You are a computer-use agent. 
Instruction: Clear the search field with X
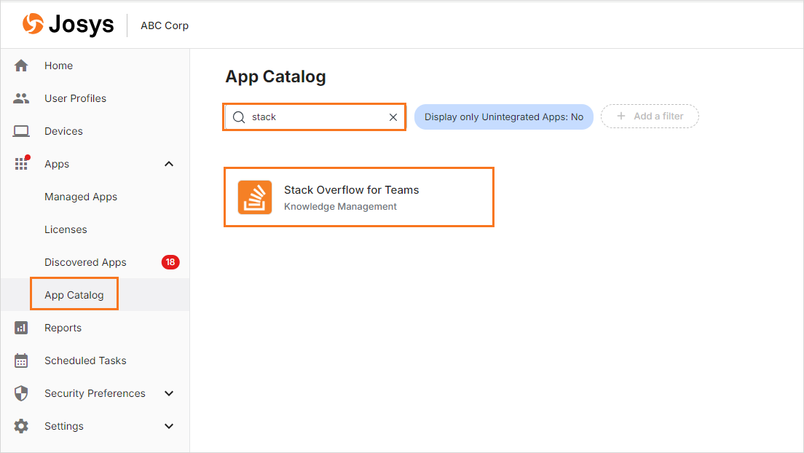tap(393, 117)
